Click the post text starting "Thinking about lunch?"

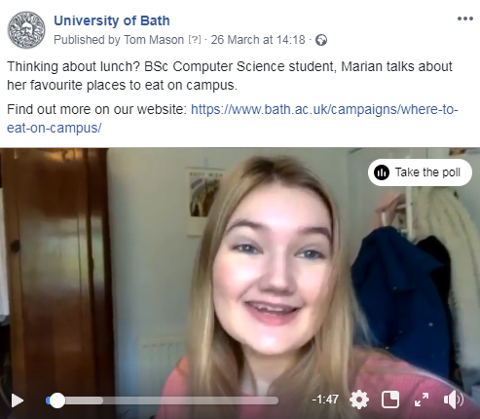click(x=230, y=76)
